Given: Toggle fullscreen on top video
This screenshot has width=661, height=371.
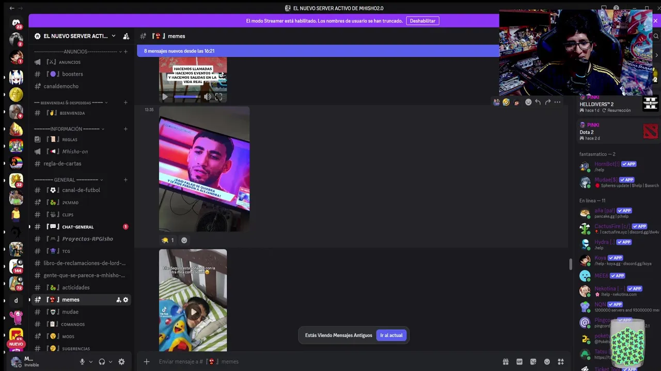Looking at the screenshot, I should tap(218, 96).
